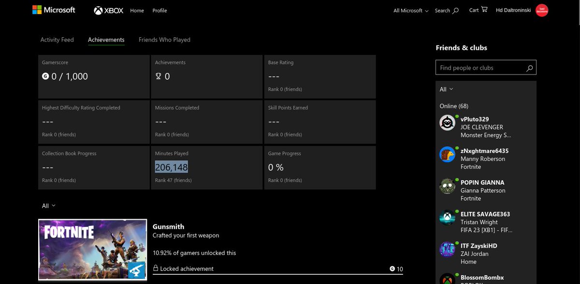Screen dimensions: 580x284
Task: Open the All filter above achievements list
Action: pos(48,206)
